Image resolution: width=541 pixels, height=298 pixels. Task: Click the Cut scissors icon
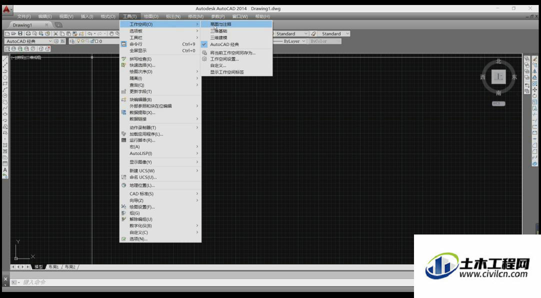tap(55, 34)
